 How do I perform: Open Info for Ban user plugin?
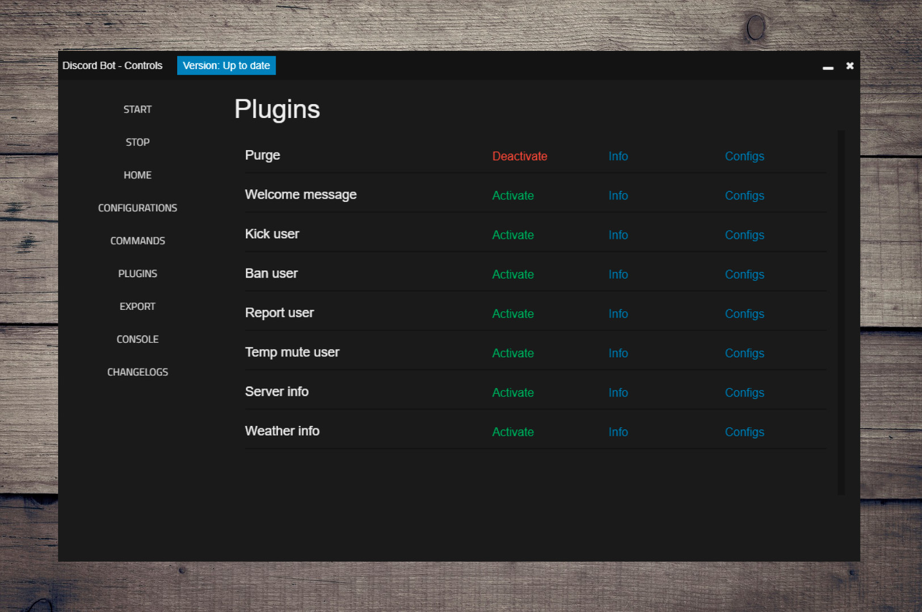(x=618, y=274)
